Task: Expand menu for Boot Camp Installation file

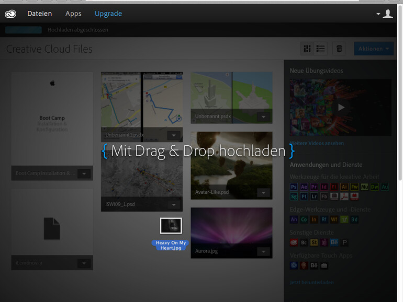Action: pos(84,173)
